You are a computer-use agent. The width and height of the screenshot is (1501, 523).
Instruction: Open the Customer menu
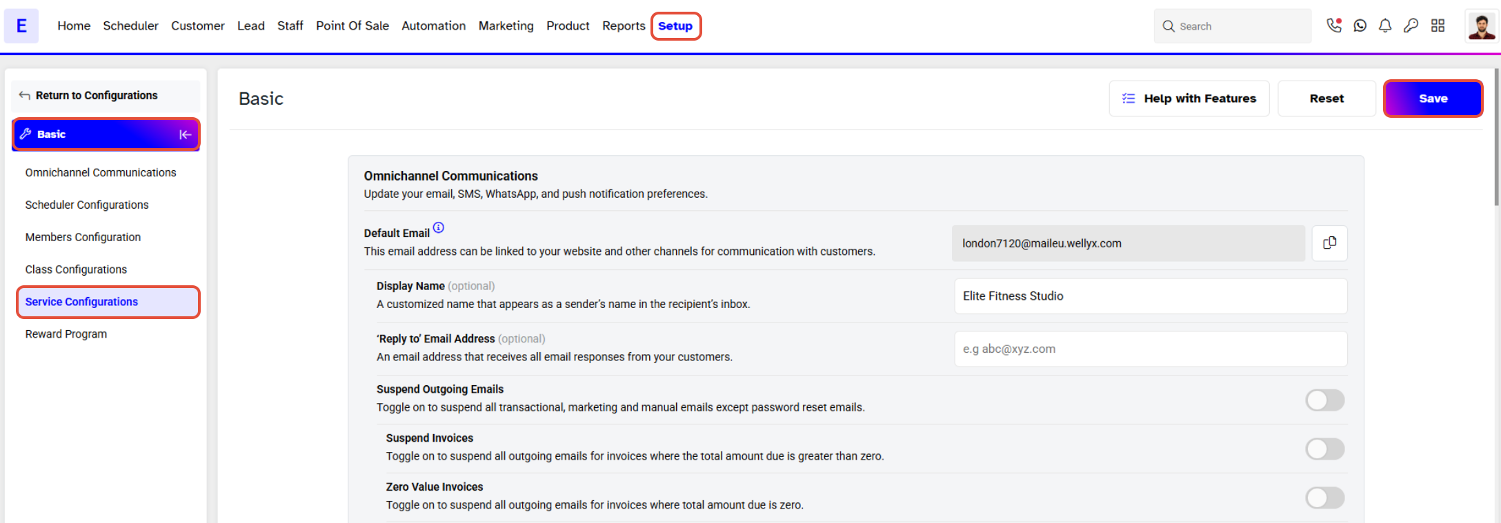coord(198,25)
